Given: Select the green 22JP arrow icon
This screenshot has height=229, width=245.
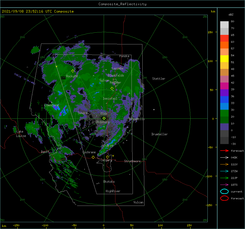Looking at the screenshot, I should pyautogui.click(x=224, y=178).
